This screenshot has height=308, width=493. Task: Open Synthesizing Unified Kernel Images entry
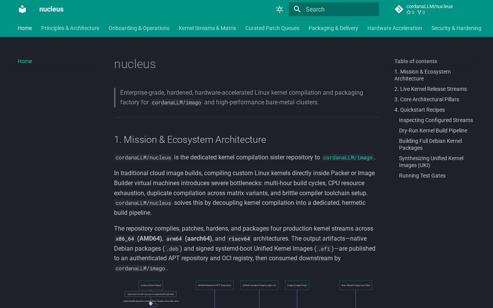431,162
